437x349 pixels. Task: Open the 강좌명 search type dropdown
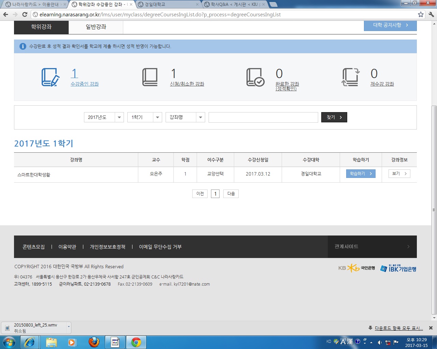[185, 117]
